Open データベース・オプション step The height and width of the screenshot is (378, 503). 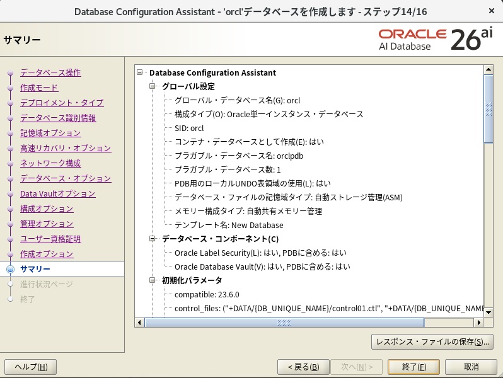tap(66, 178)
